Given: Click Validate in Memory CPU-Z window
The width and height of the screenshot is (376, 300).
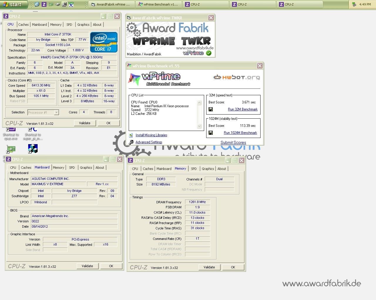Looking at the screenshot, I should point(209,267).
